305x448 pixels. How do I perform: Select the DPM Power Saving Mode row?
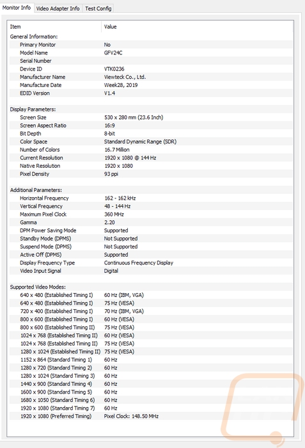pyautogui.click(x=151, y=230)
